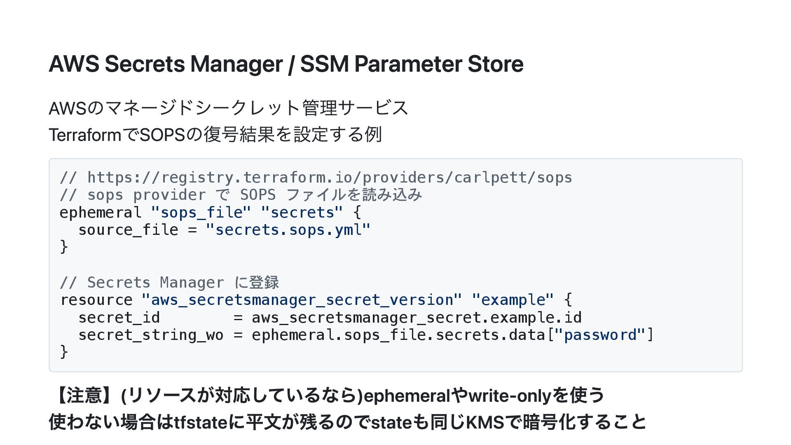
Task: Select the "secrets.sops.yml" string value
Action: (x=288, y=230)
